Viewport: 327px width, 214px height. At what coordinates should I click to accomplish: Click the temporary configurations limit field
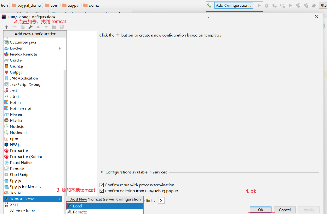coord(161,200)
